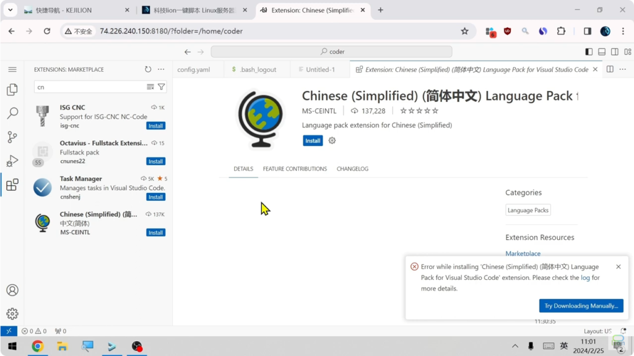This screenshot has width=634, height=356.
Task: Click the extensions search input field
Action: pos(90,87)
